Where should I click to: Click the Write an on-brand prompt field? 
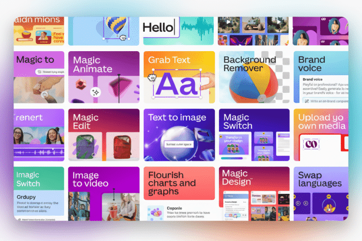326,101
